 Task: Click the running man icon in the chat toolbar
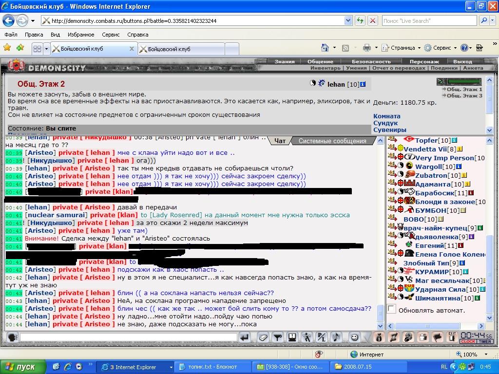tap(307, 337)
